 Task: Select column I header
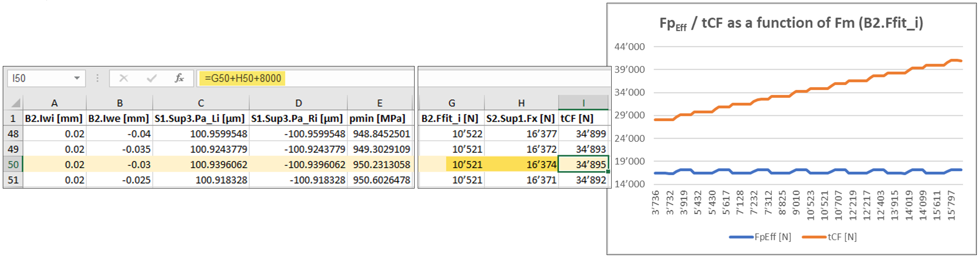point(583,103)
